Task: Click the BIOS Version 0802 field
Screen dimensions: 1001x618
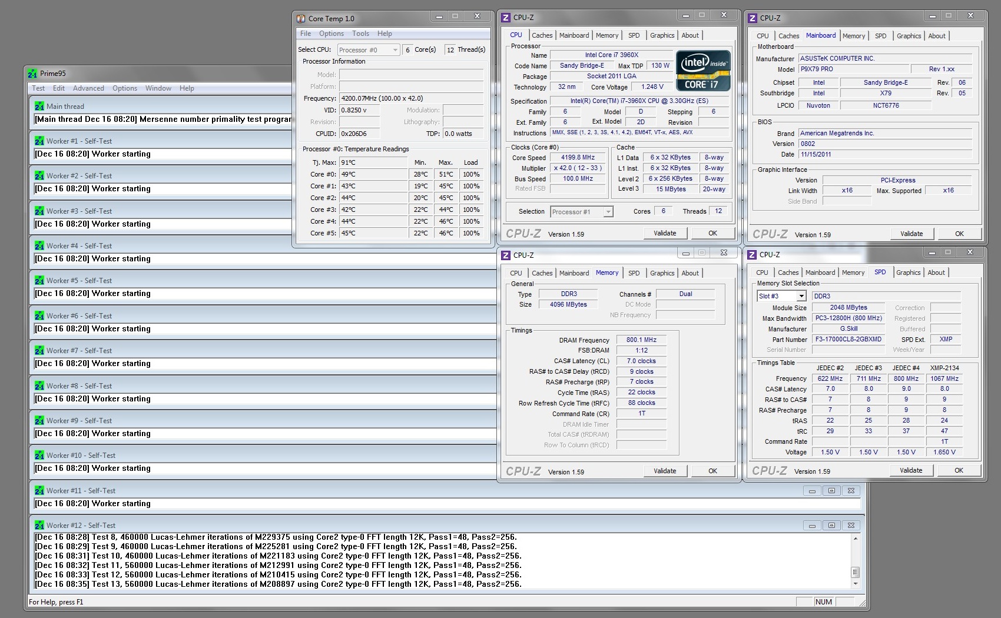Action: click(x=885, y=144)
